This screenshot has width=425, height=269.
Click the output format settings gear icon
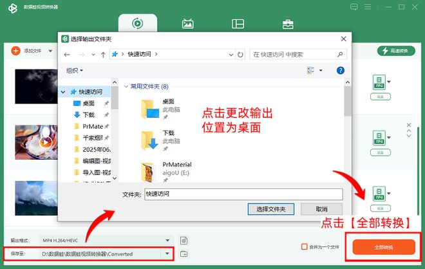pyautogui.click(x=184, y=240)
